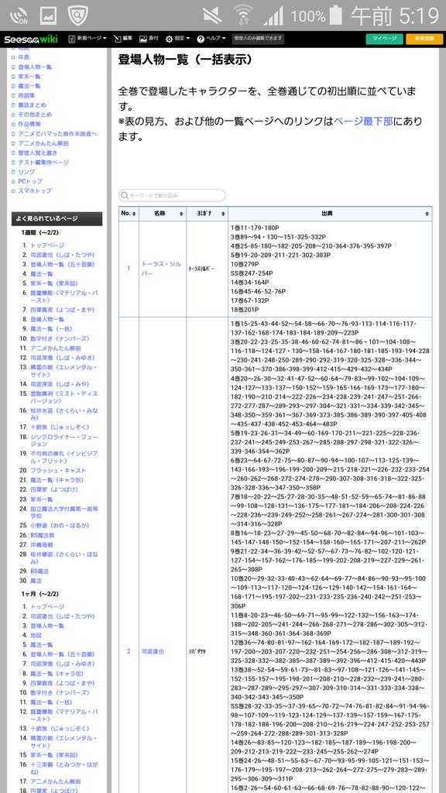The image size is (446, 793).
Task: Open 魔法一覧 in the top sidebar menu
Action: click(29, 86)
